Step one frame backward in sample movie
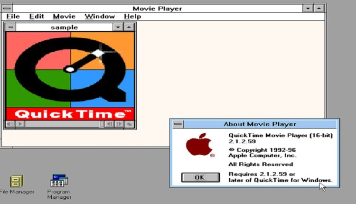Screen dimensions: 356x204 (x=110, y=124)
